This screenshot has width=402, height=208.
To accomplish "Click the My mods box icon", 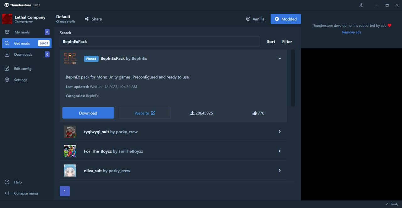I will click(7, 32).
